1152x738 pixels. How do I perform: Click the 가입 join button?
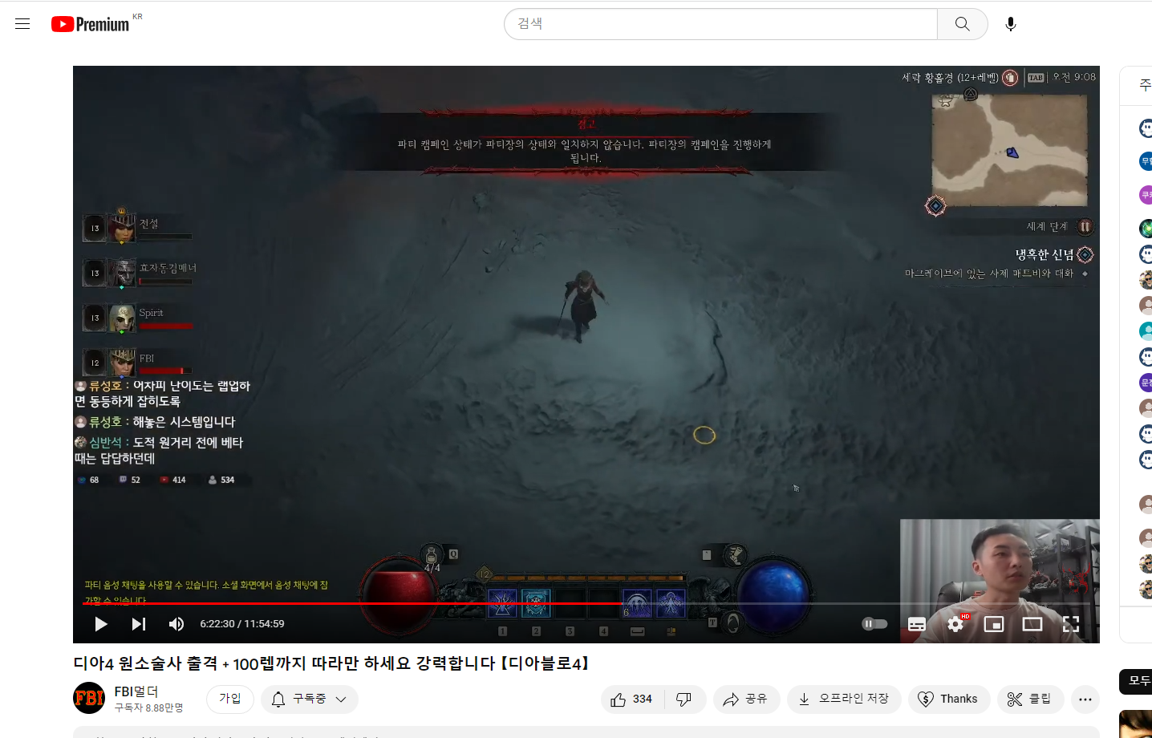tap(230, 699)
